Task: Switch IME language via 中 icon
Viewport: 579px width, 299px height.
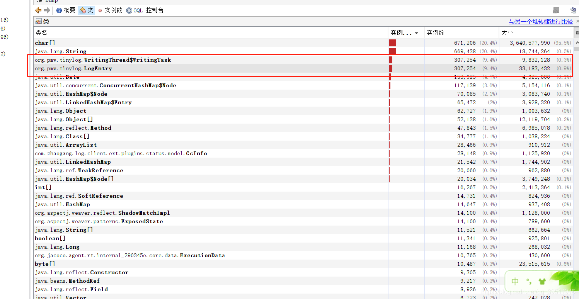Action: (x=515, y=281)
